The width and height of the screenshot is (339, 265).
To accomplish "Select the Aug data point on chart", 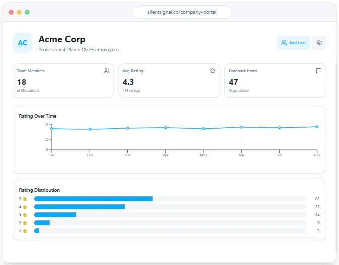I will click(317, 127).
